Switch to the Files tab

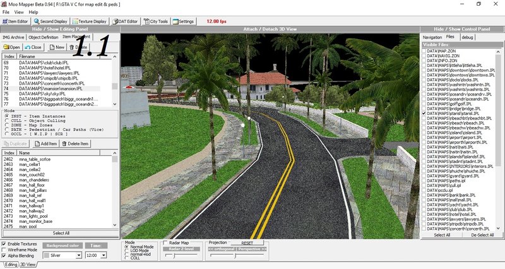click(450, 37)
